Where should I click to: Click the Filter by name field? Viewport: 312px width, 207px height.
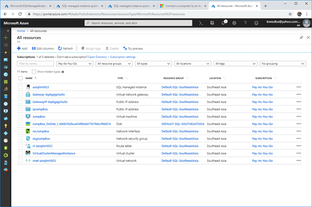click(x=35, y=63)
